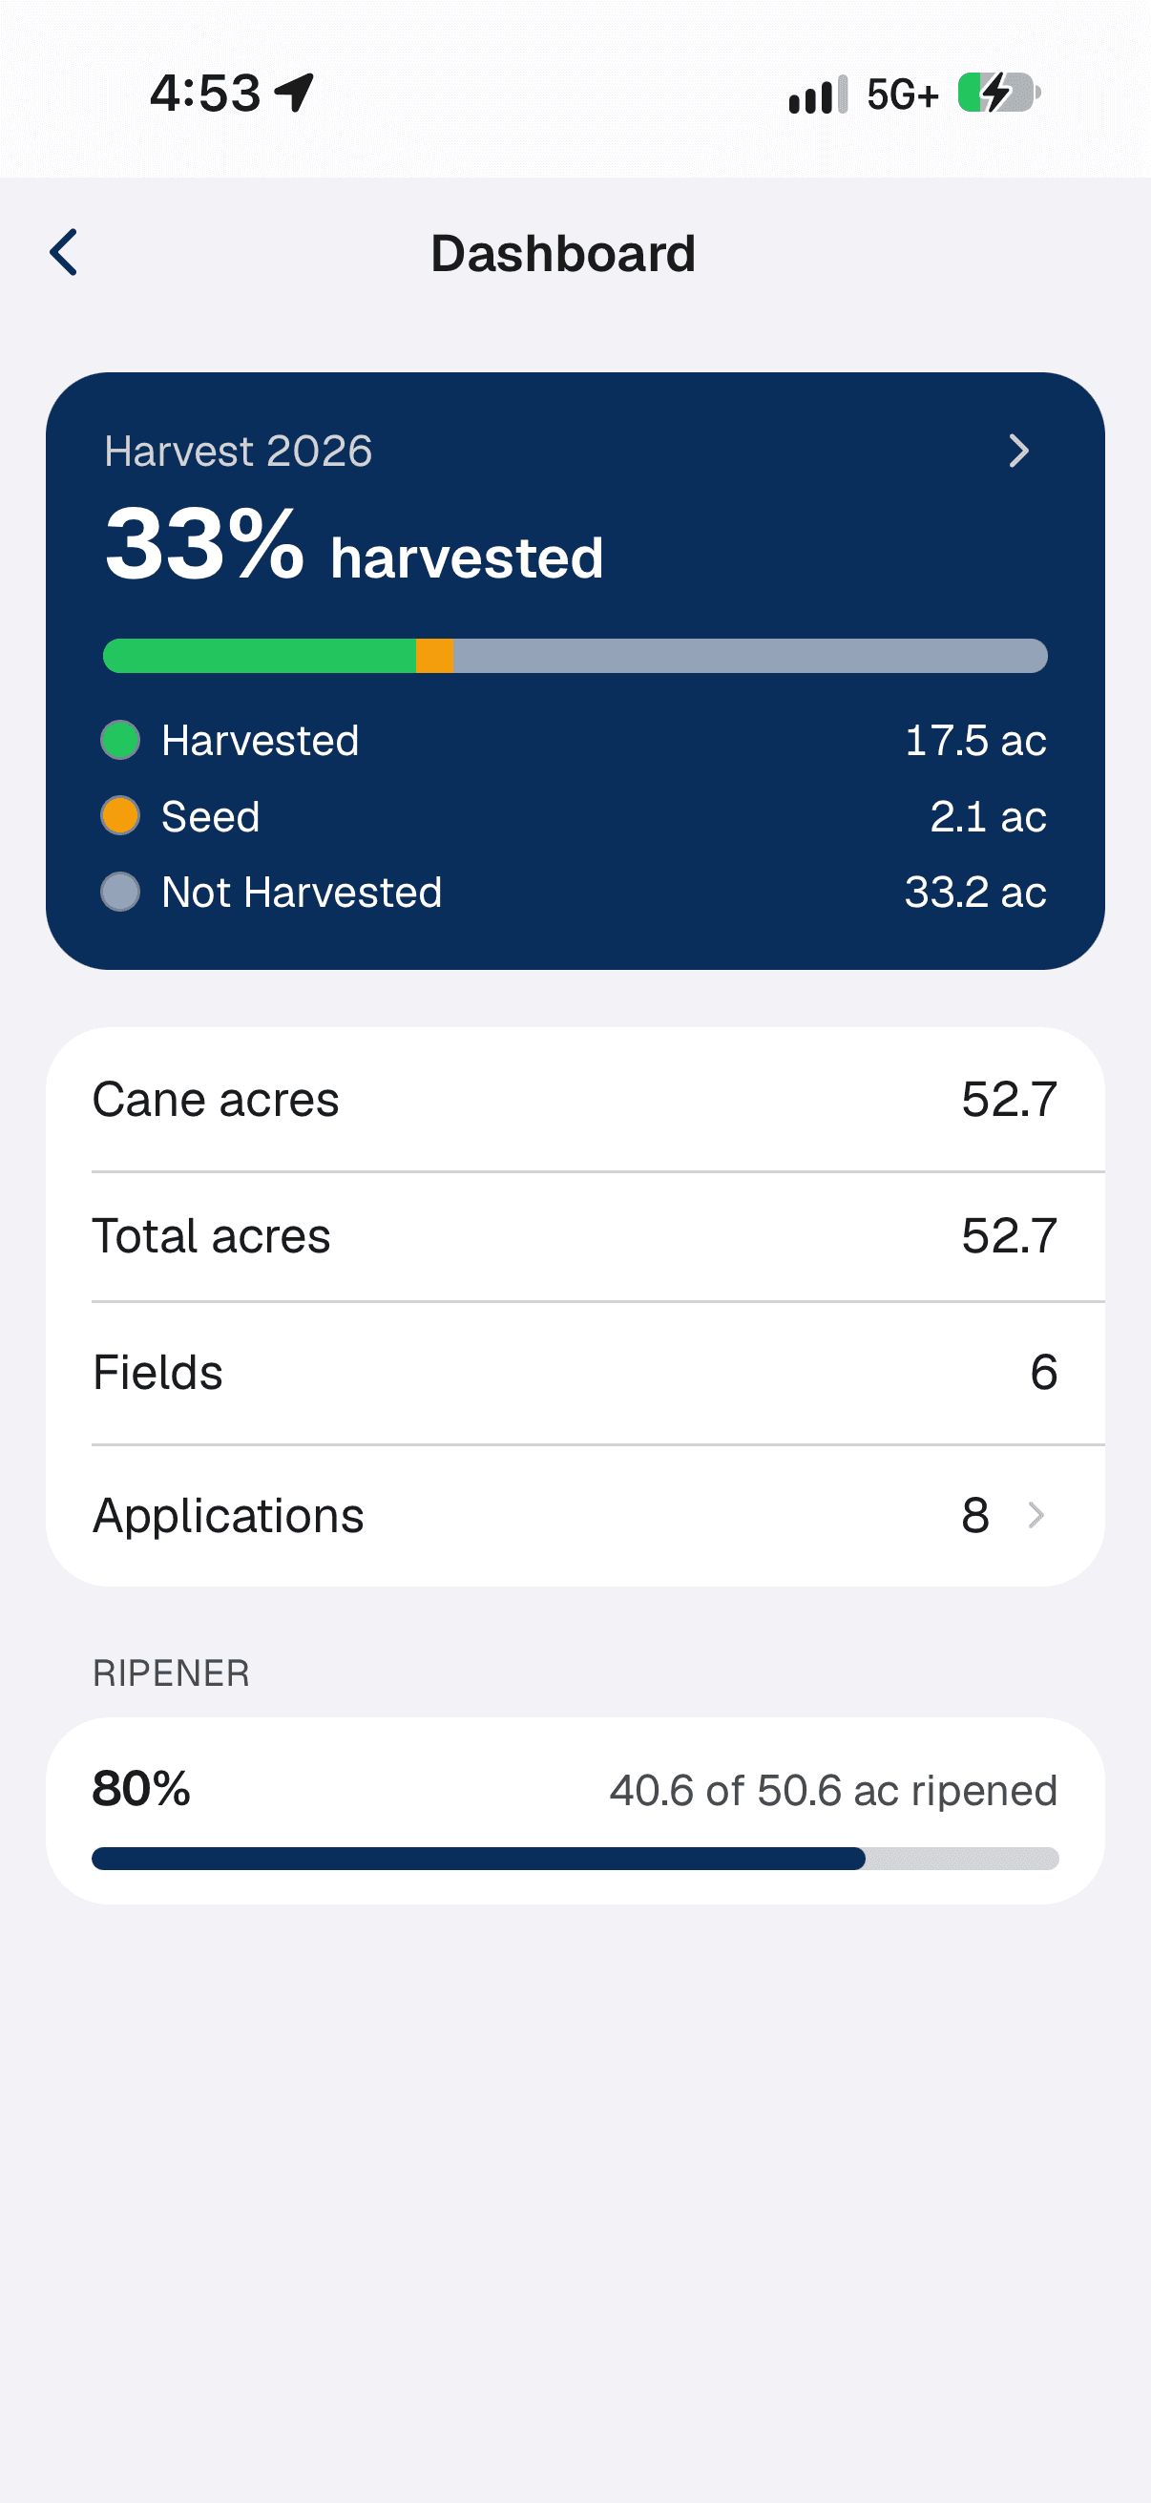
Task: Tap the 33% harvested headline
Action: tap(354, 546)
